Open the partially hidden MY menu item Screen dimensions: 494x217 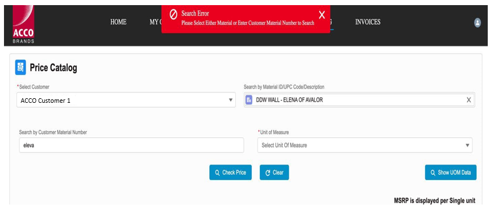(x=156, y=22)
